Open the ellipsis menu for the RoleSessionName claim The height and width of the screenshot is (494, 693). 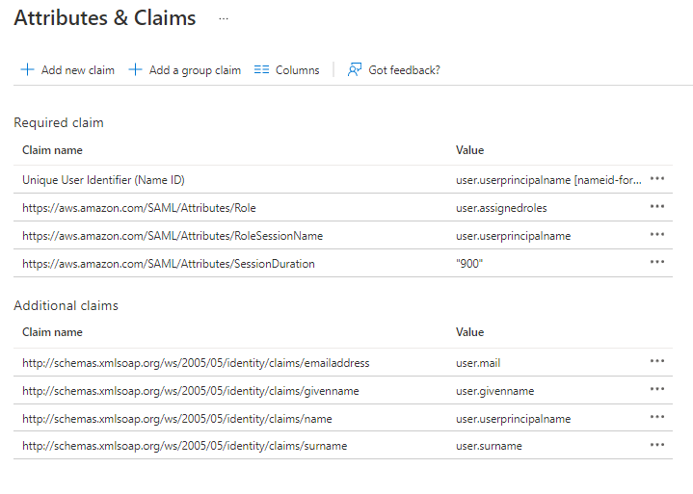pyautogui.click(x=657, y=235)
